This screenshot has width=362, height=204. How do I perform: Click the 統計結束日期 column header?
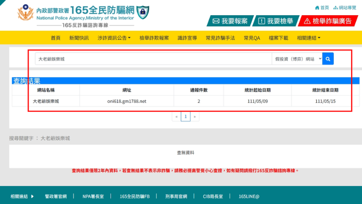click(x=325, y=90)
